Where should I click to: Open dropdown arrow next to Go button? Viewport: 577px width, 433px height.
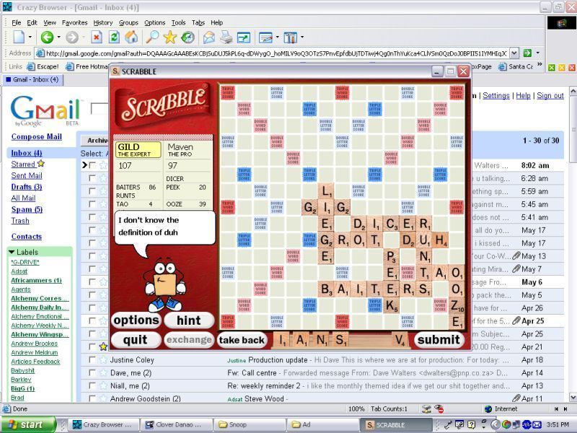click(x=537, y=53)
